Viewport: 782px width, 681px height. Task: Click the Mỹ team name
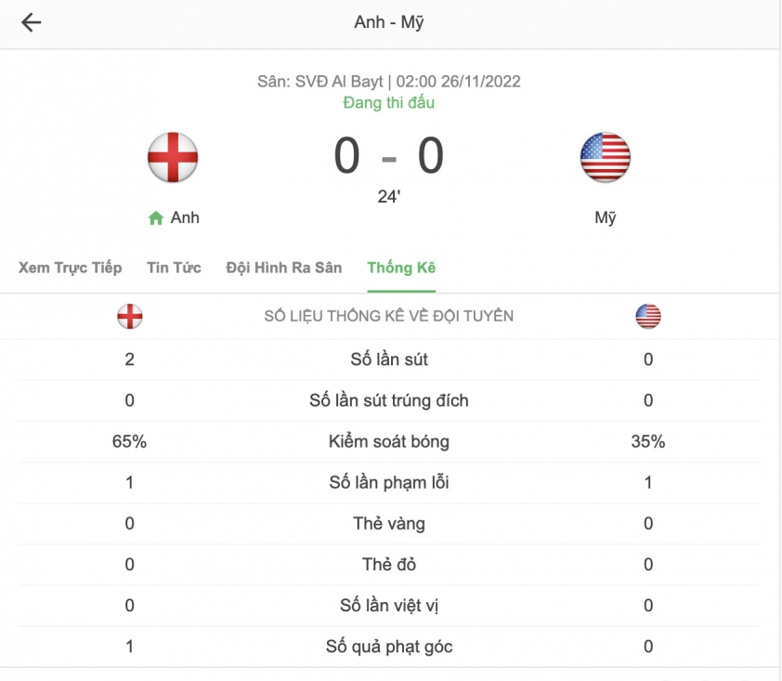click(605, 217)
